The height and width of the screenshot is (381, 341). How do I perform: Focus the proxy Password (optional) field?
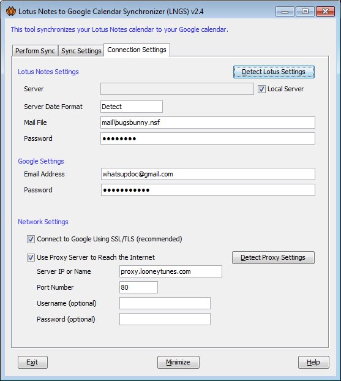(x=165, y=319)
